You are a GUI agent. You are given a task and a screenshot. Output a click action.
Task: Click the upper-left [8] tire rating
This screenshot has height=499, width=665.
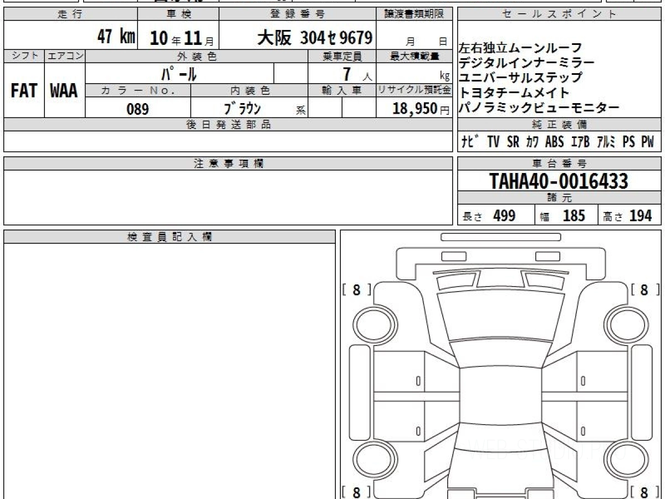point(356,290)
